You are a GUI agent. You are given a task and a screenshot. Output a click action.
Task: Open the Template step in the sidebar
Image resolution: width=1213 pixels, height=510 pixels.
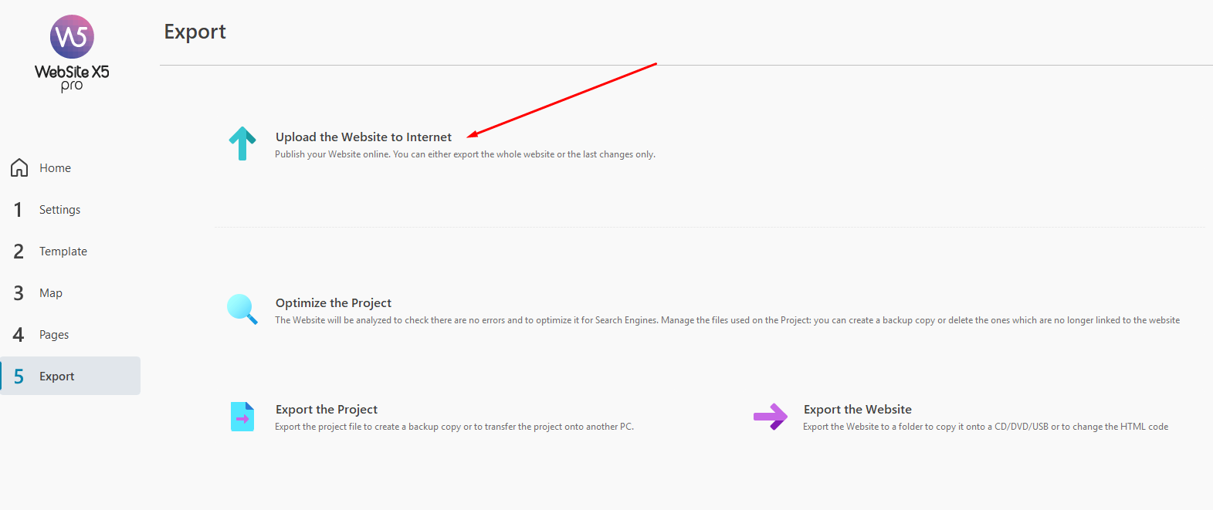tap(63, 252)
